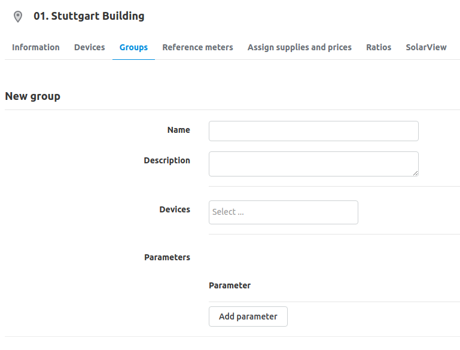Click into the Description text area
The width and height of the screenshot is (460, 350).
(313, 164)
